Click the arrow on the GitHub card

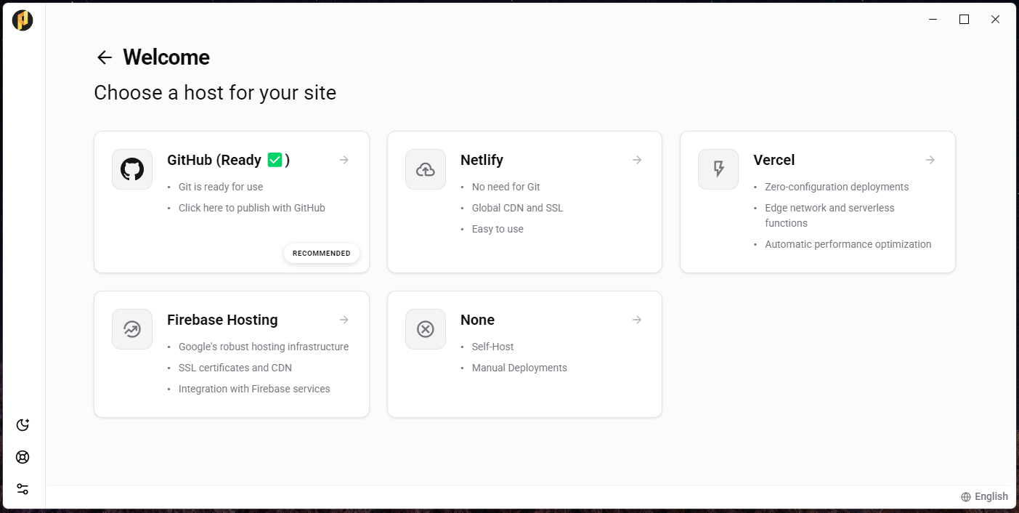point(344,160)
